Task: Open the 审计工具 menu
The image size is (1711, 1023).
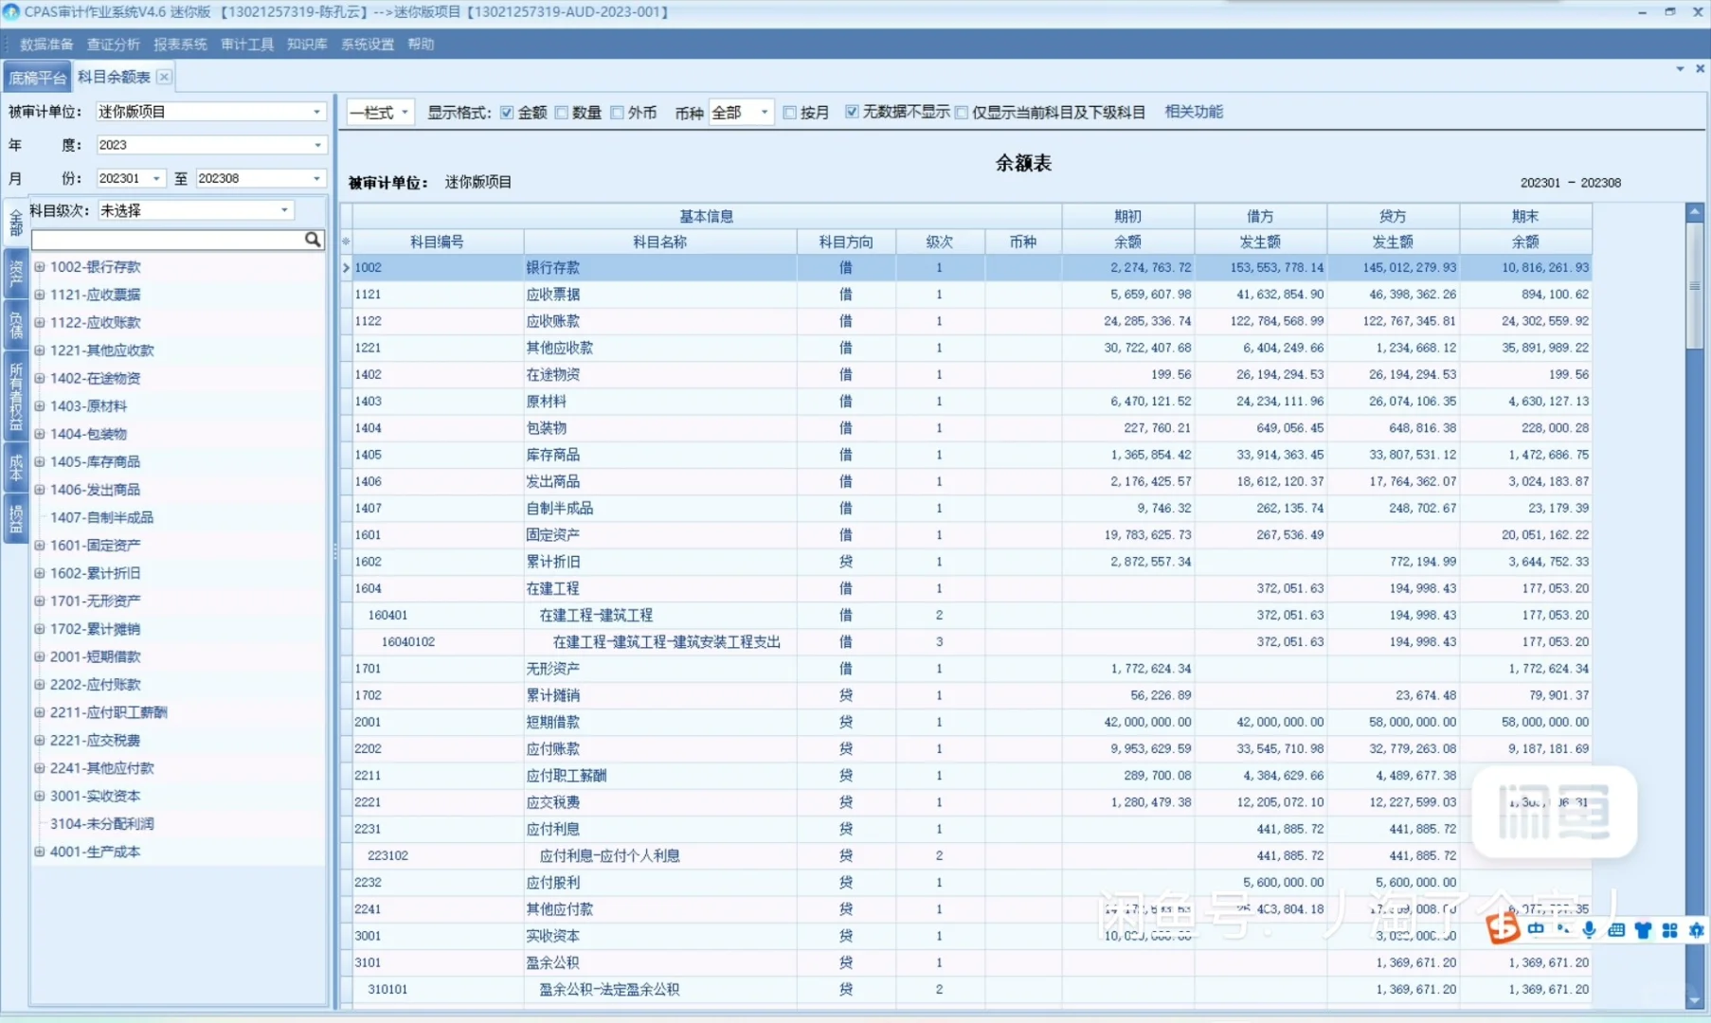Action: coord(245,44)
